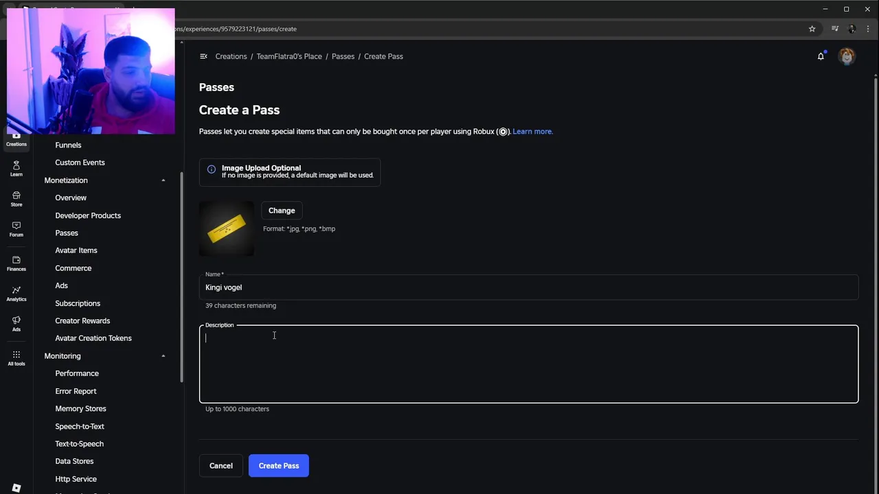Open the Learn section in the left rail

pos(16,168)
